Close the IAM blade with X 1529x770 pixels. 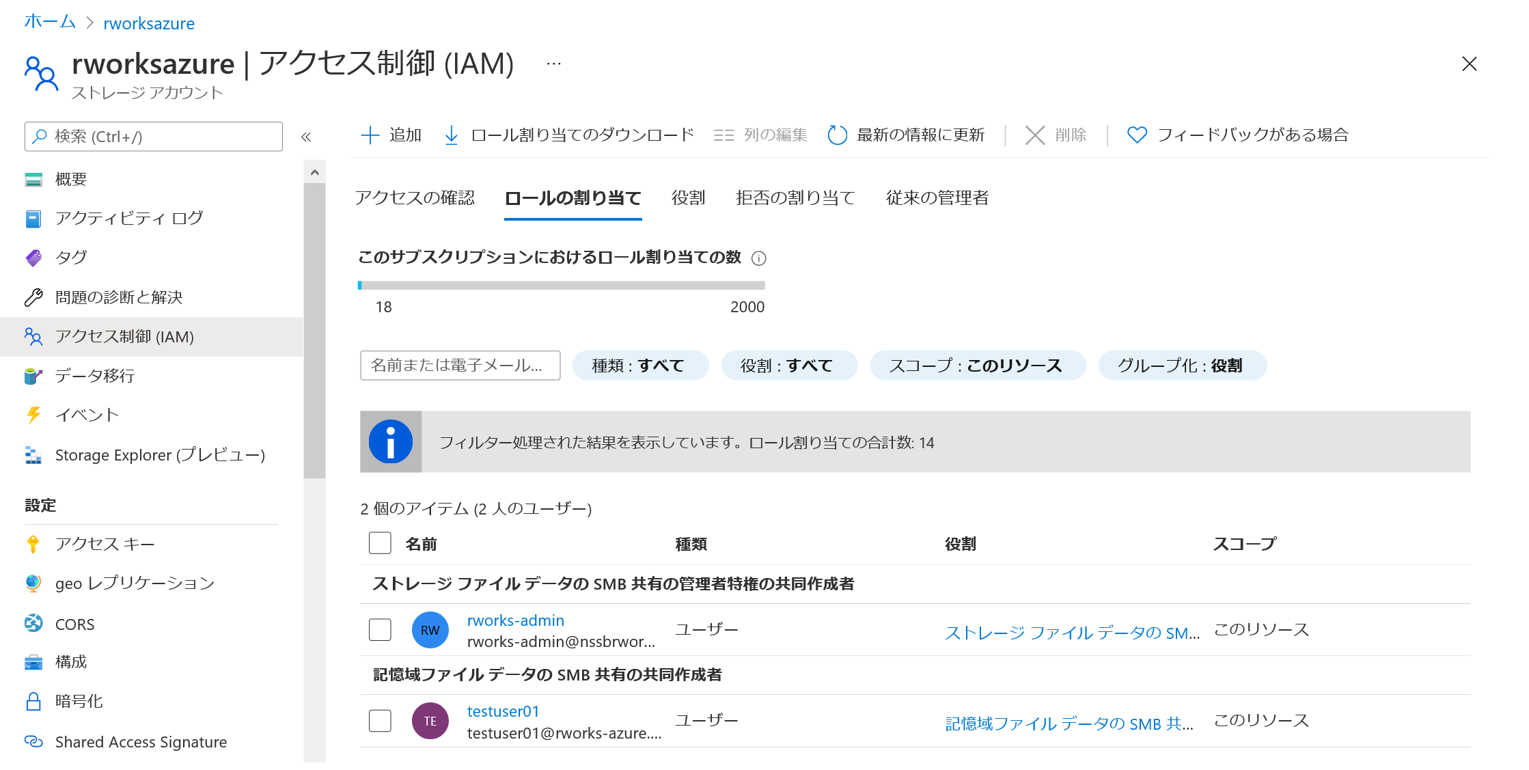(1470, 64)
